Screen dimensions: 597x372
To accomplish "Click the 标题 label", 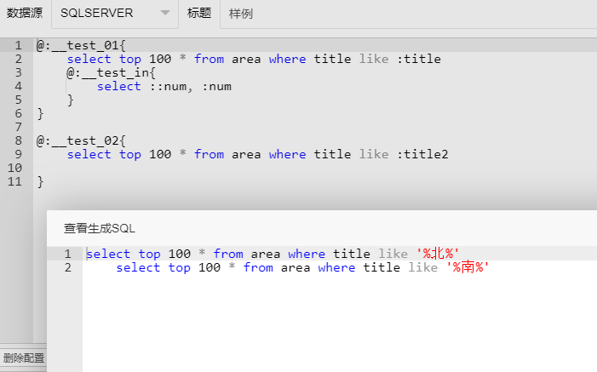I will pos(198,13).
